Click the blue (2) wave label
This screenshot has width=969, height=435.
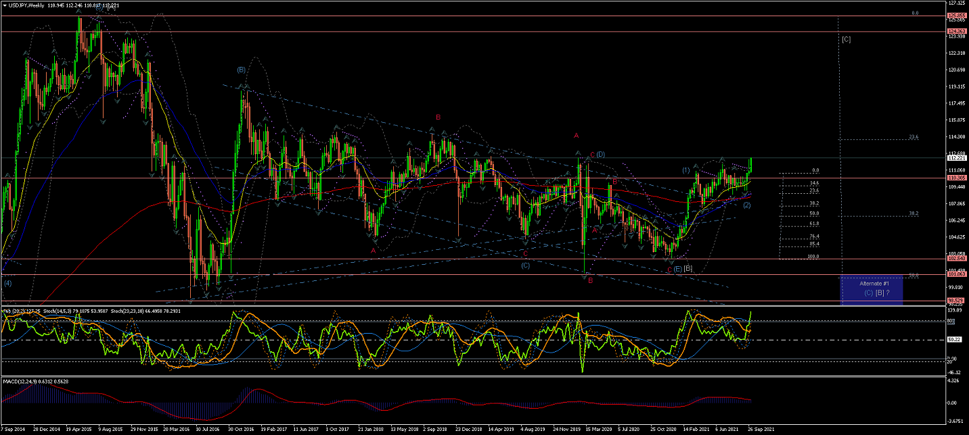[747, 205]
